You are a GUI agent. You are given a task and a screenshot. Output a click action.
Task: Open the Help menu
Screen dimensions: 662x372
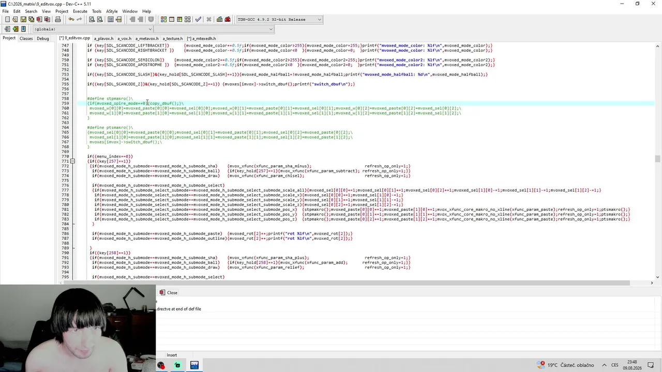[146, 11]
